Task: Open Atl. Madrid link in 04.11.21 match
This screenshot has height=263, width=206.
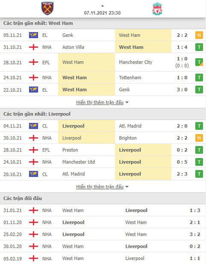Action: click(130, 126)
